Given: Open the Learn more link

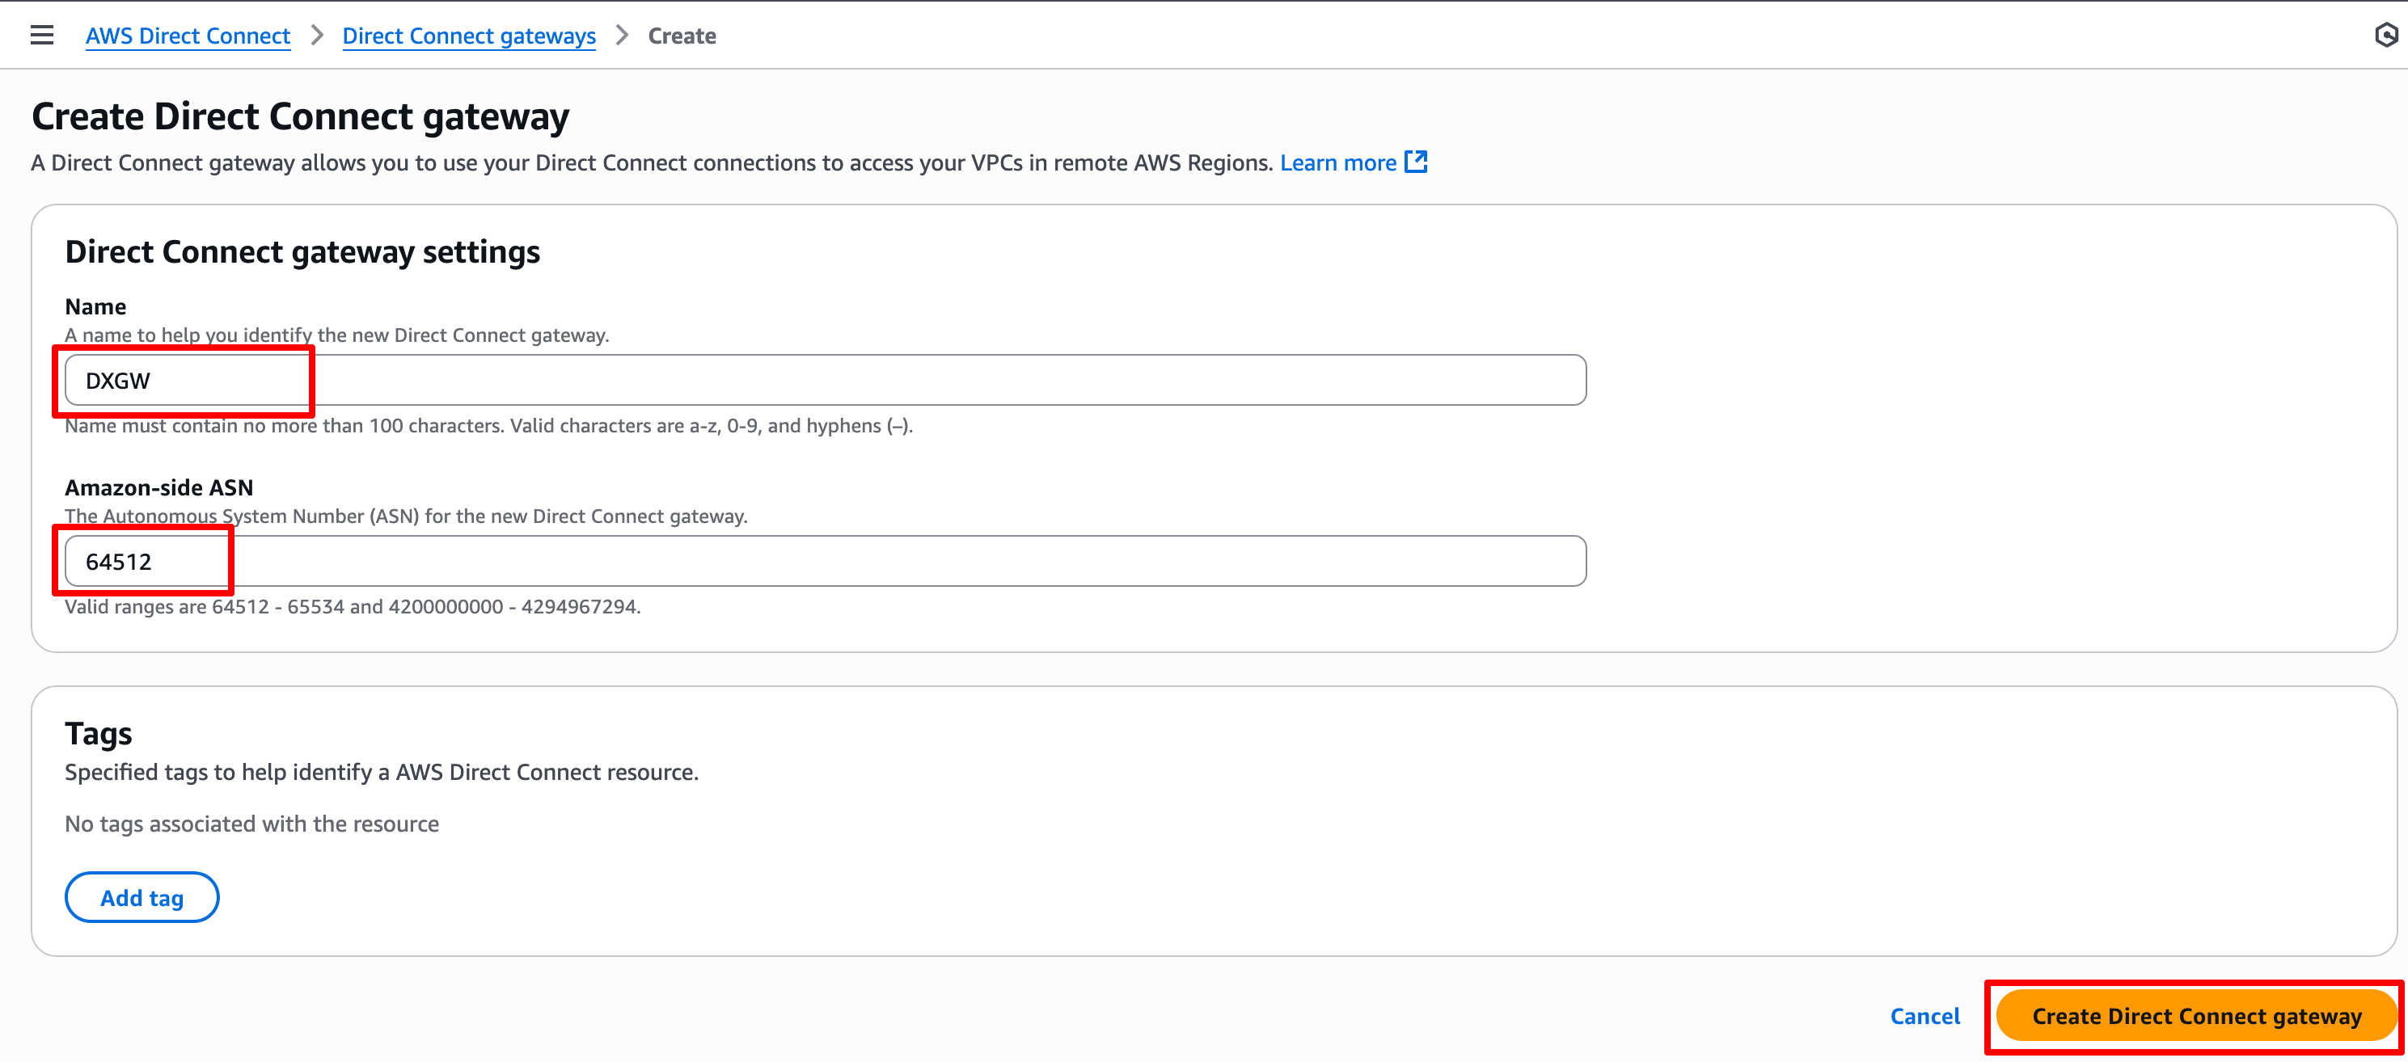Looking at the screenshot, I should point(1337,162).
